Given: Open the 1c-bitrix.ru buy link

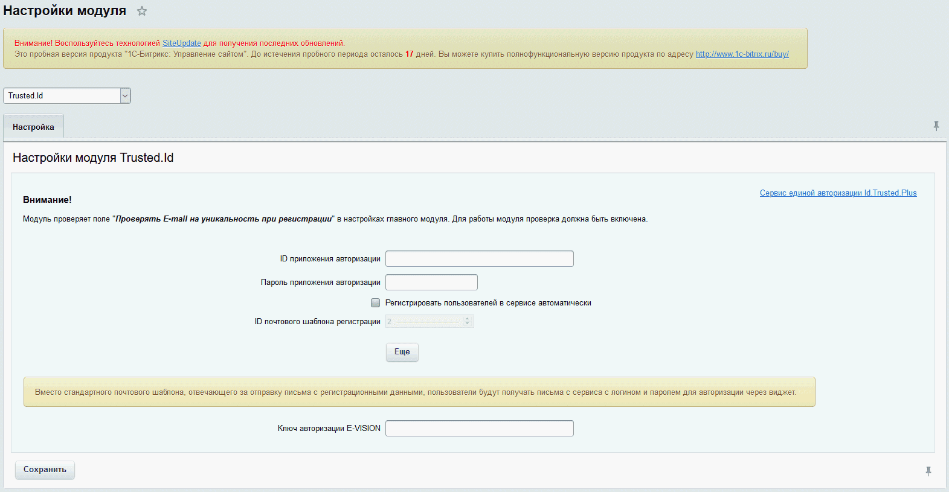Looking at the screenshot, I should point(742,54).
